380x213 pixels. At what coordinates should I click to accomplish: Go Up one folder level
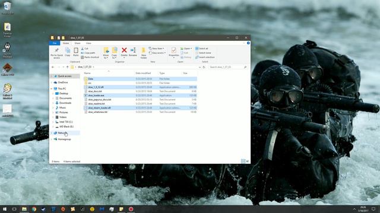67,67
